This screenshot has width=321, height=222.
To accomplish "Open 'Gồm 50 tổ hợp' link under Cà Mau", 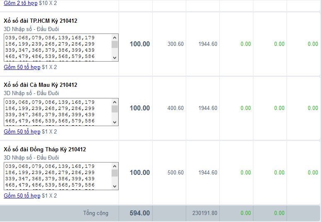I will [x=22, y=131].
